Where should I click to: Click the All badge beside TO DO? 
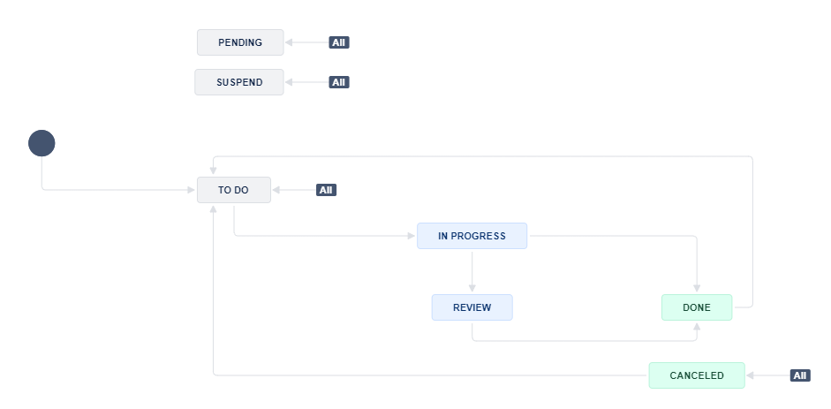(326, 190)
